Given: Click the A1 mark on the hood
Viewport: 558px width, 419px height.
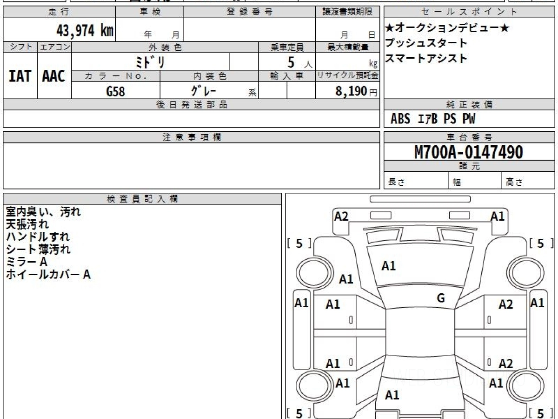Looking at the screenshot, I should (389, 266).
